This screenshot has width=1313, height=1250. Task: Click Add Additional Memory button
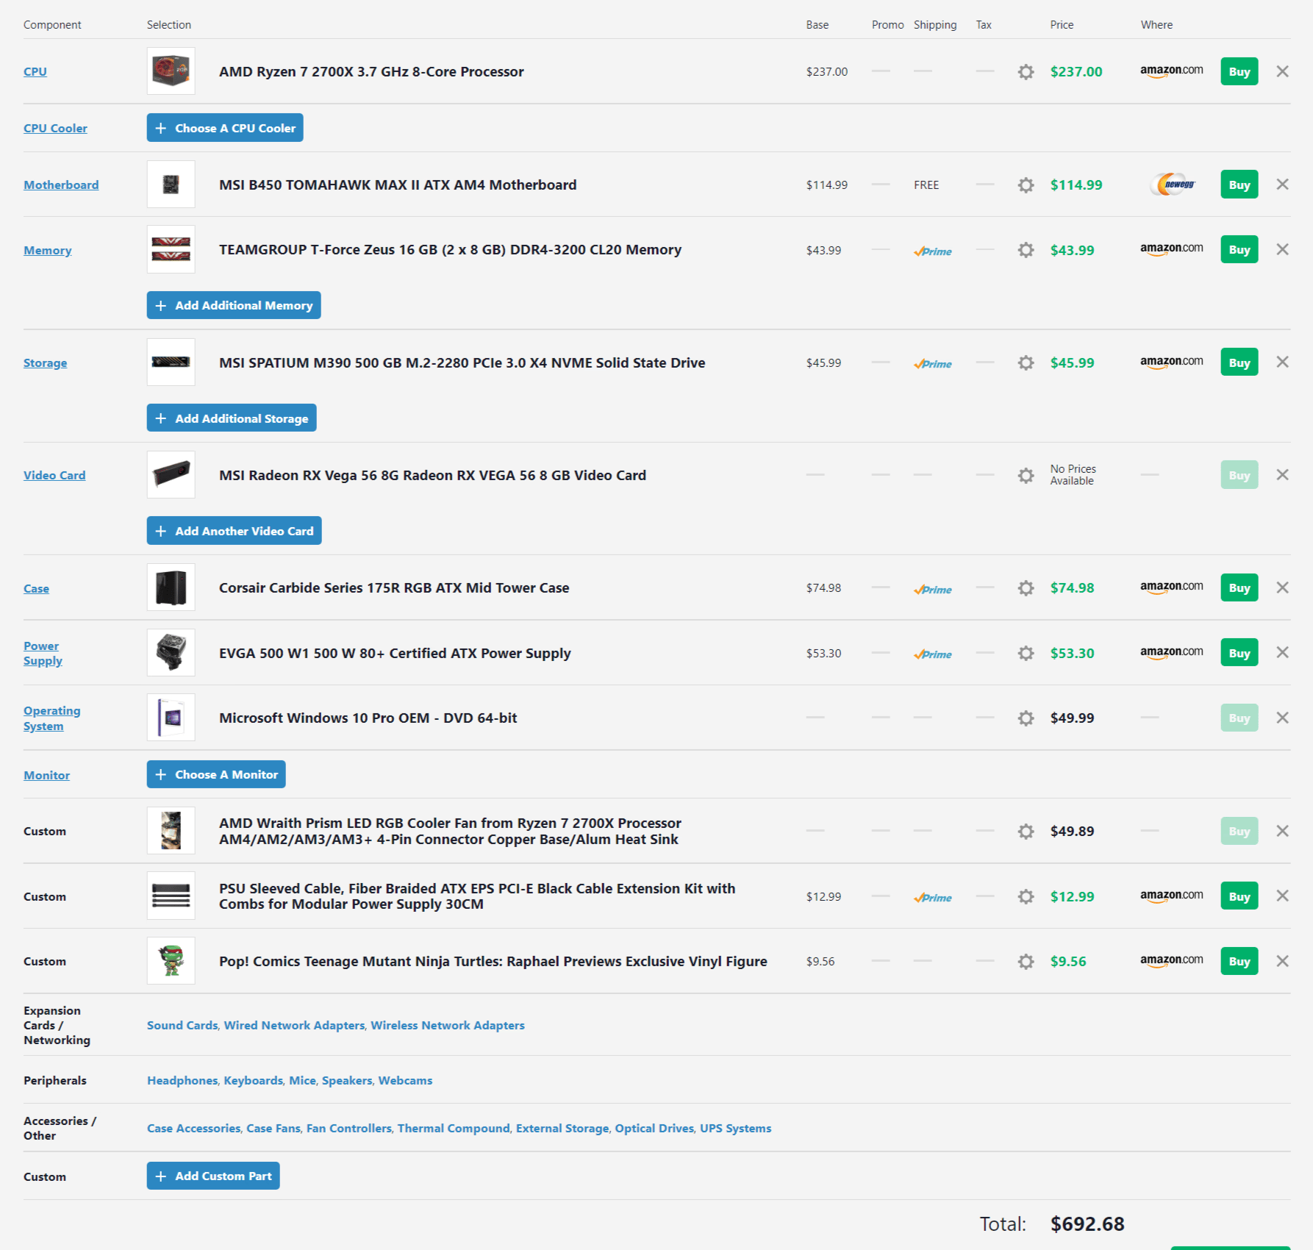pyautogui.click(x=234, y=305)
